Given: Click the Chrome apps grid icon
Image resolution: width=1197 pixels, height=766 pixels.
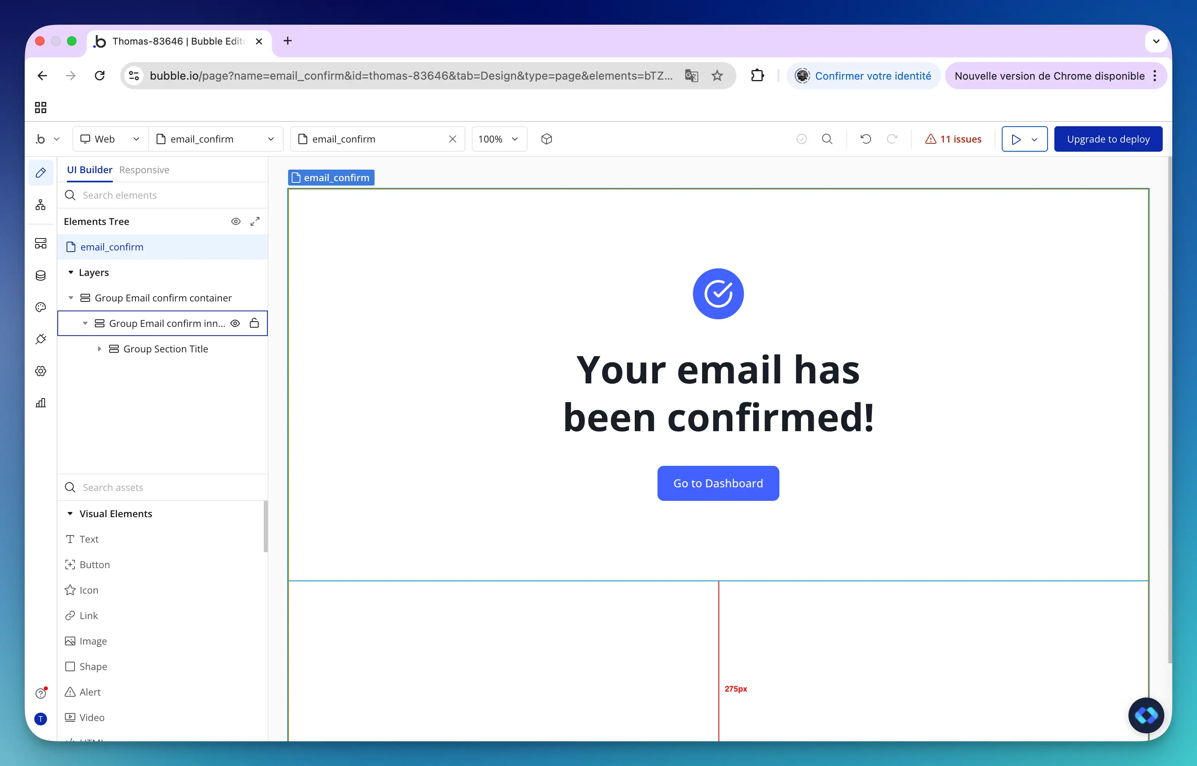Looking at the screenshot, I should point(41,107).
